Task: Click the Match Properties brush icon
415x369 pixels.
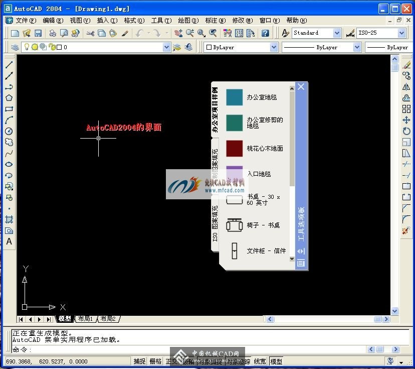Action: pos(125,33)
